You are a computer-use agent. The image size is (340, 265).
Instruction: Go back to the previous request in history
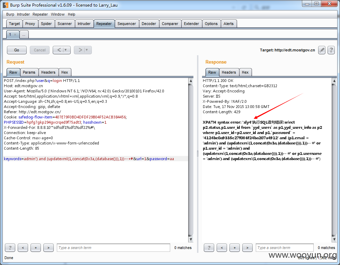click(x=59, y=50)
